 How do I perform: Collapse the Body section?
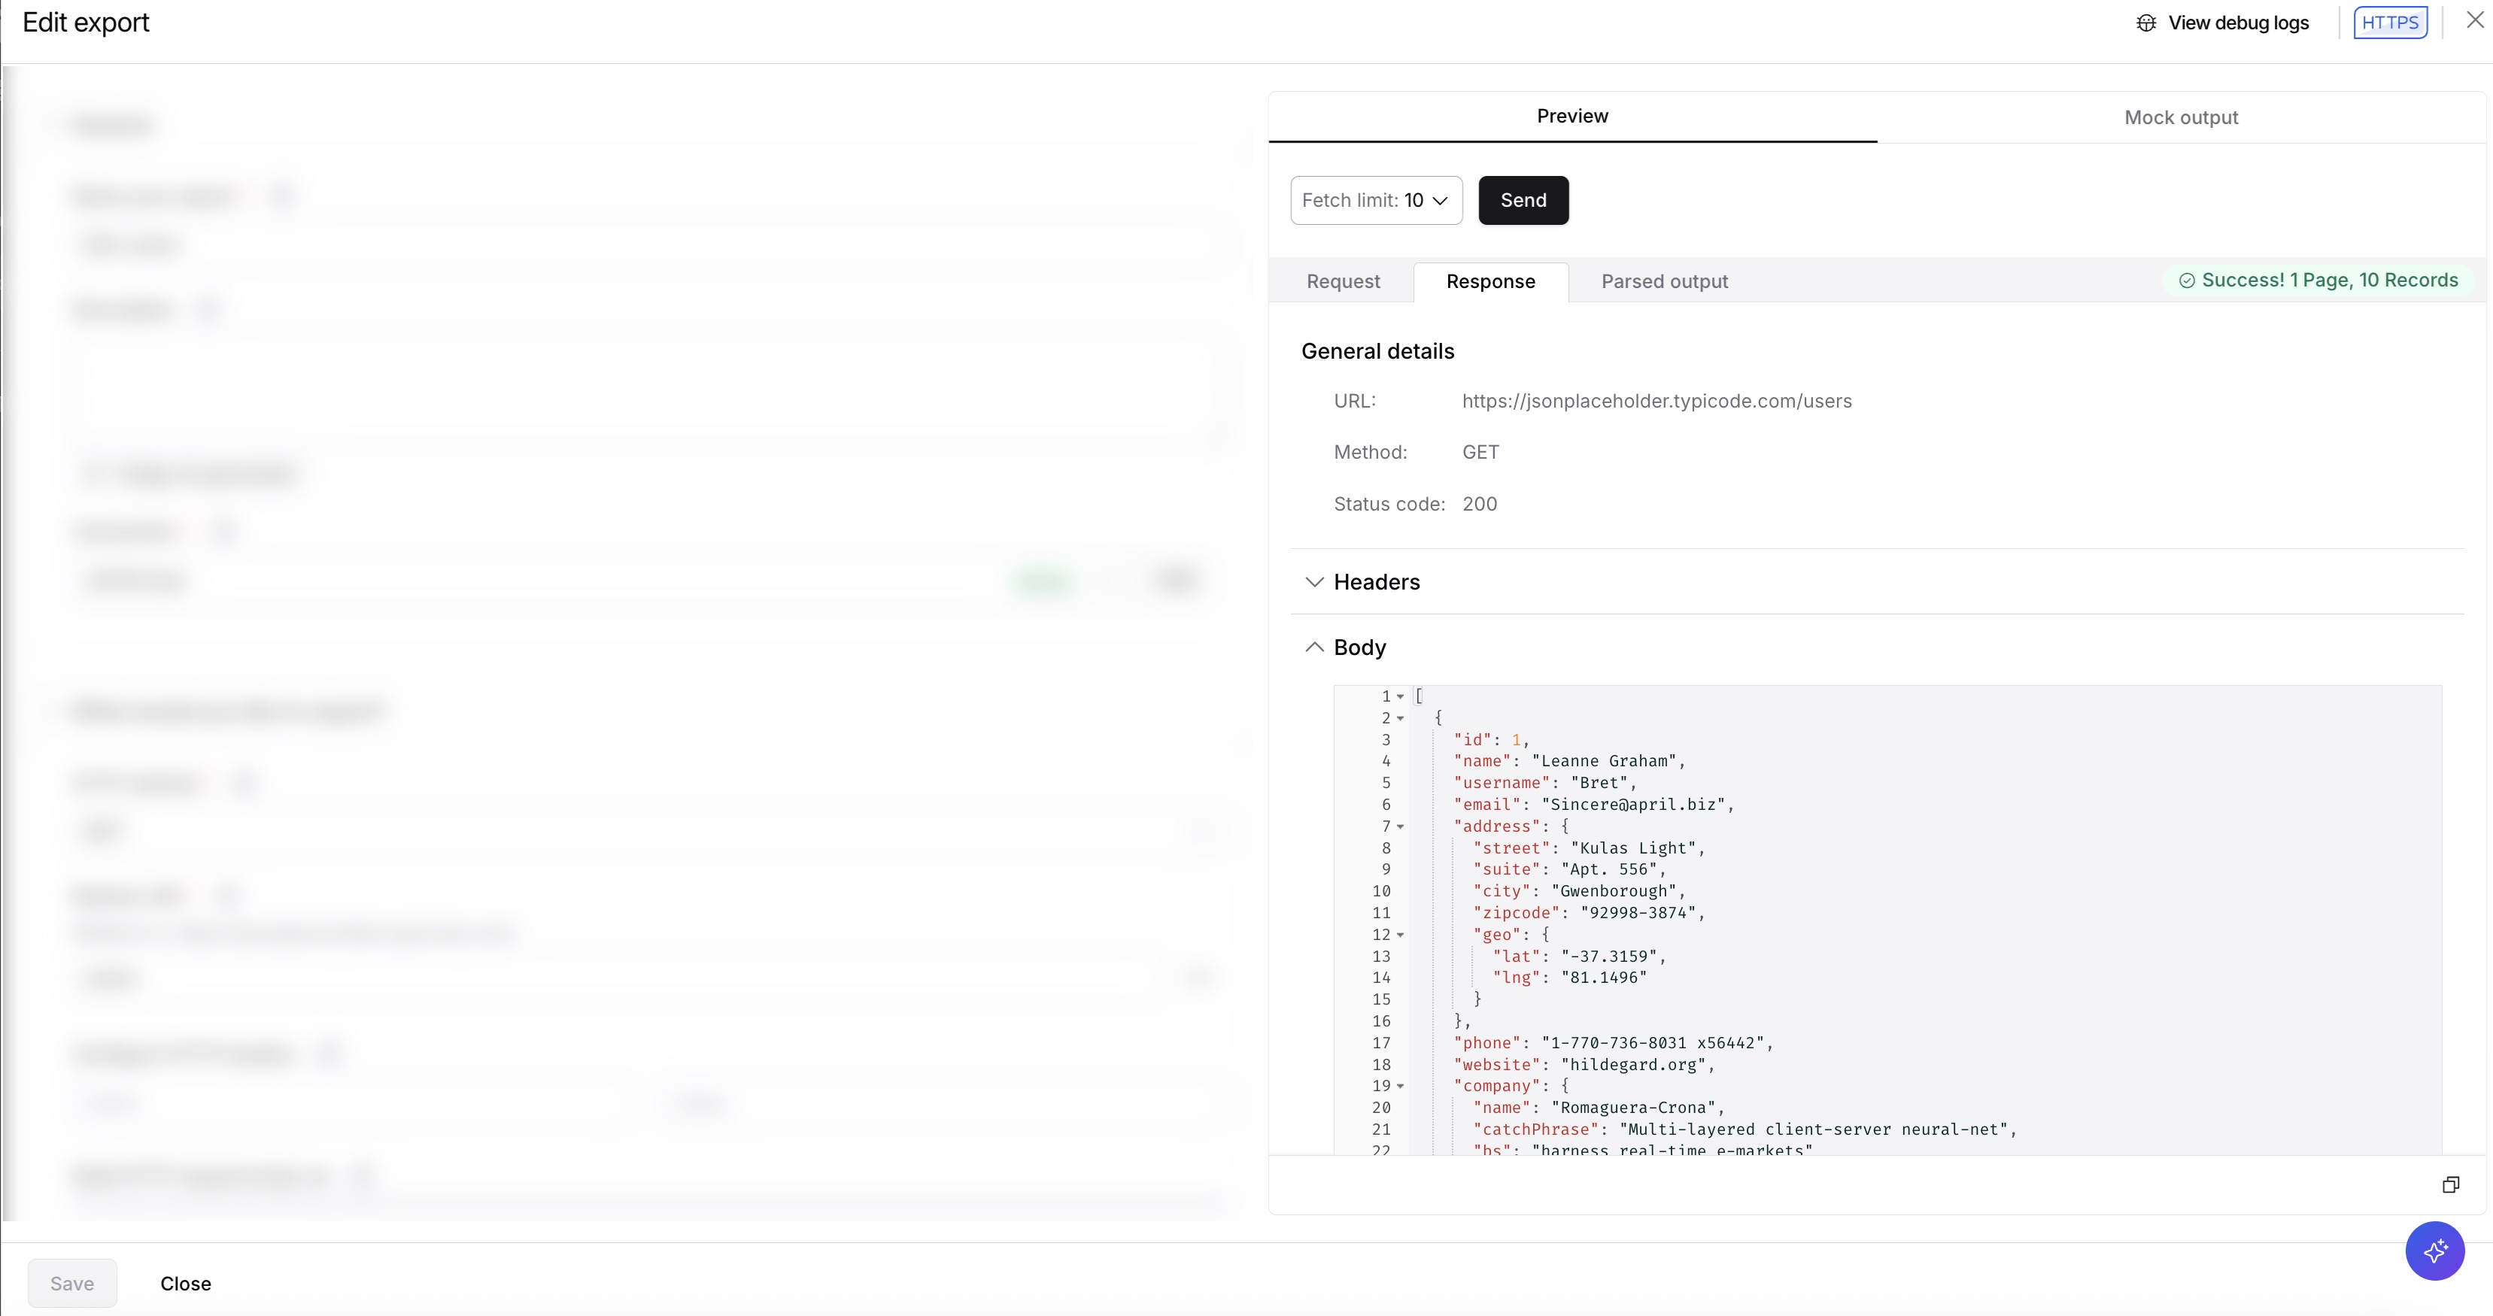(x=1313, y=647)
